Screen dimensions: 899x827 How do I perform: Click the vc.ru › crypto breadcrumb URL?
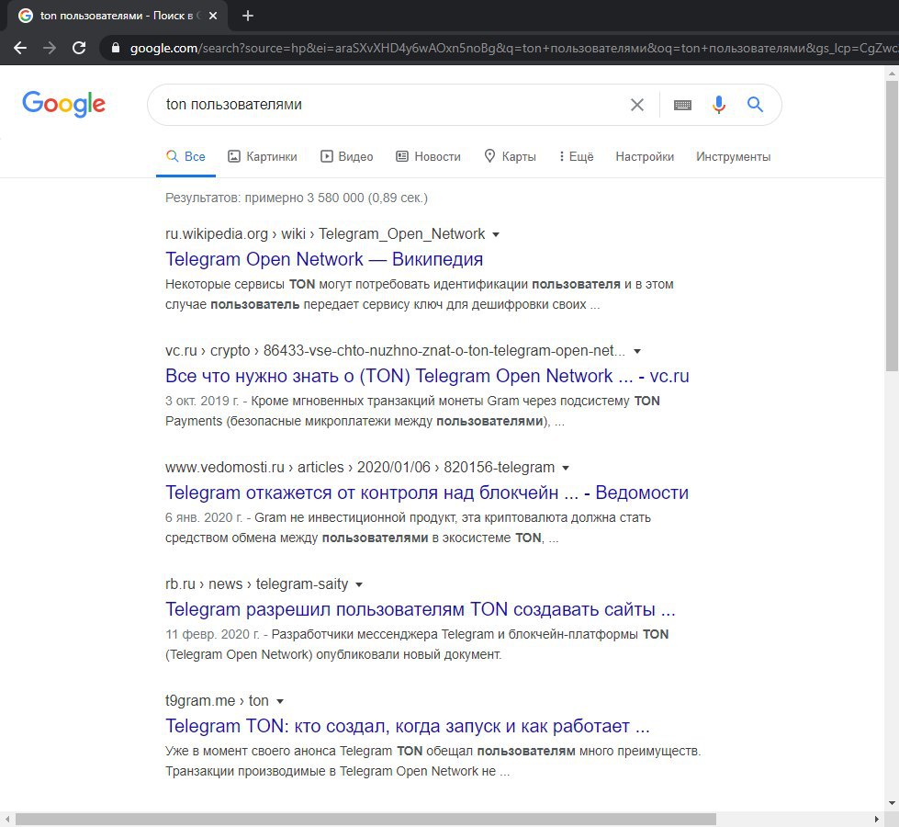tap(396, 351)
